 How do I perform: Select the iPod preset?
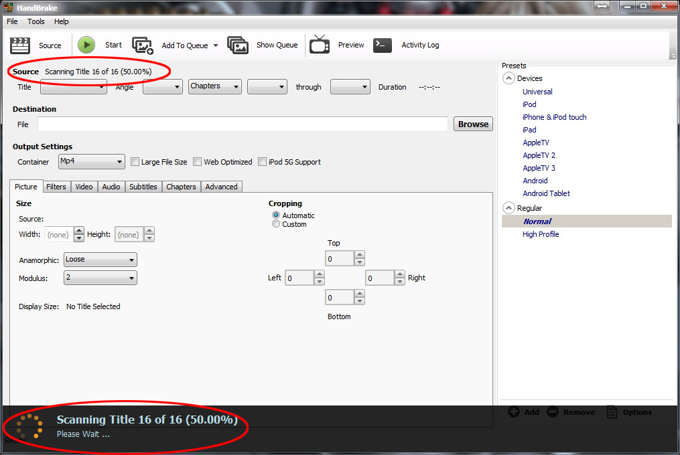529,104
